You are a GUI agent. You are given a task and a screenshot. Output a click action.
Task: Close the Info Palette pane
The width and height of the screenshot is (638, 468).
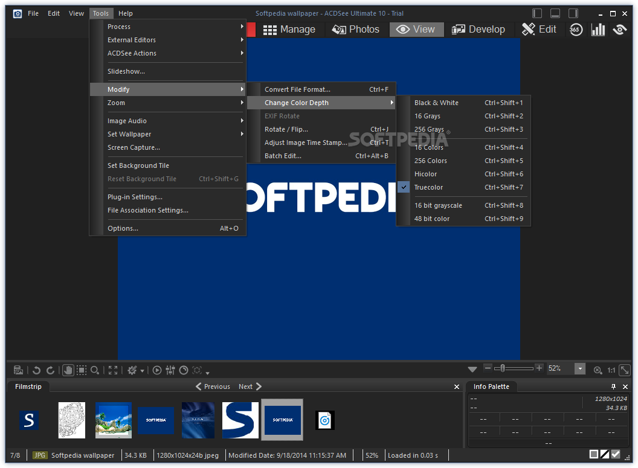[x=625, y=386]
